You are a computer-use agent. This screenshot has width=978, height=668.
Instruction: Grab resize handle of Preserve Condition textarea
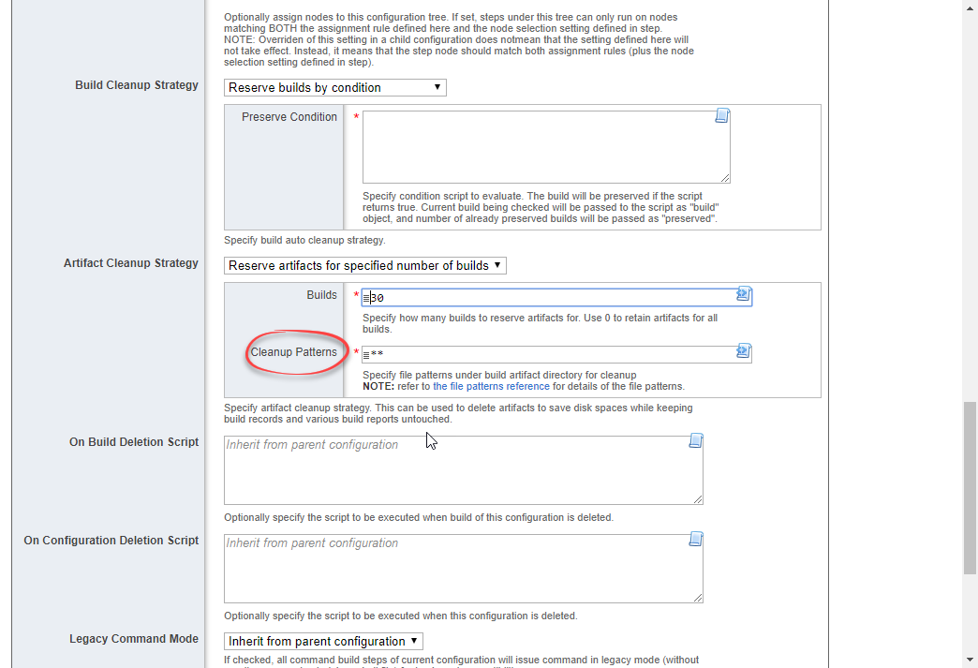point(725,178)
